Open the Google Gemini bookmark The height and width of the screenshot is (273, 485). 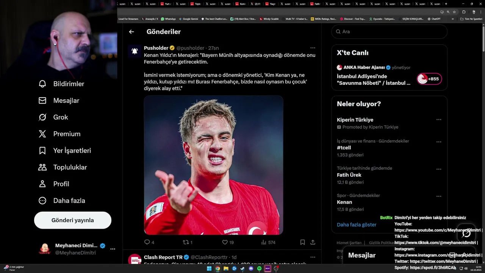(x=188, y=19)
